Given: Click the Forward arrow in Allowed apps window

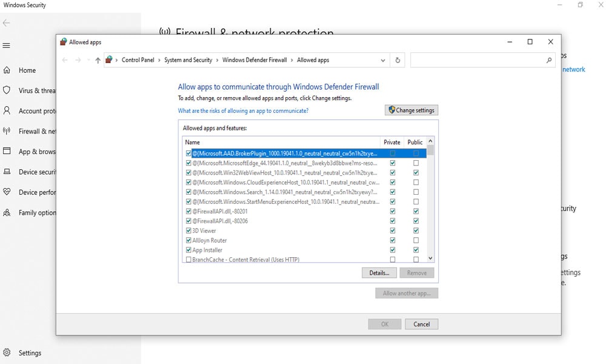Looking at the screenshot, I should click(78, 60).
